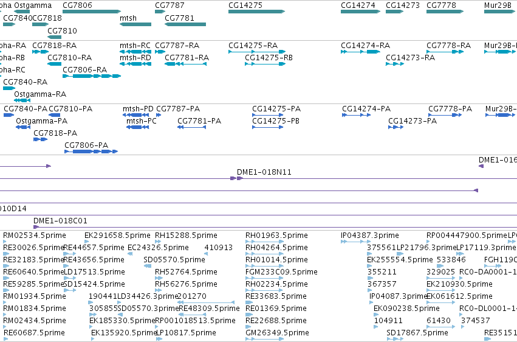The image size is (517, 342).
Task: Click the Ostgamma-RA transcript label
Action: (x=40, y=94)
